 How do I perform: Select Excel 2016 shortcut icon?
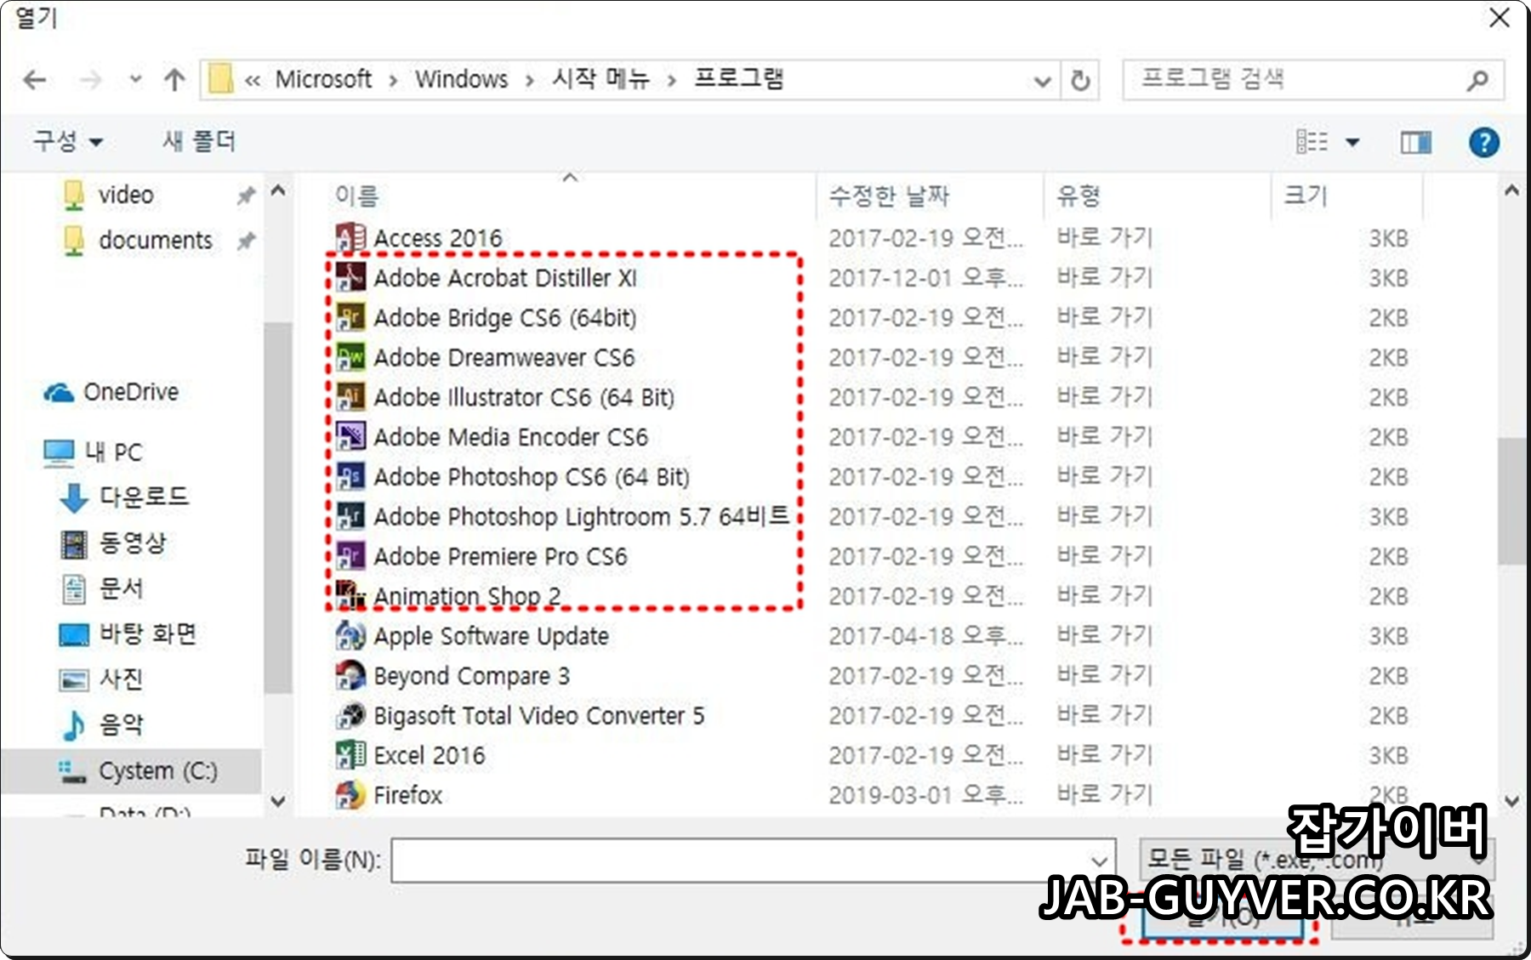350,755
